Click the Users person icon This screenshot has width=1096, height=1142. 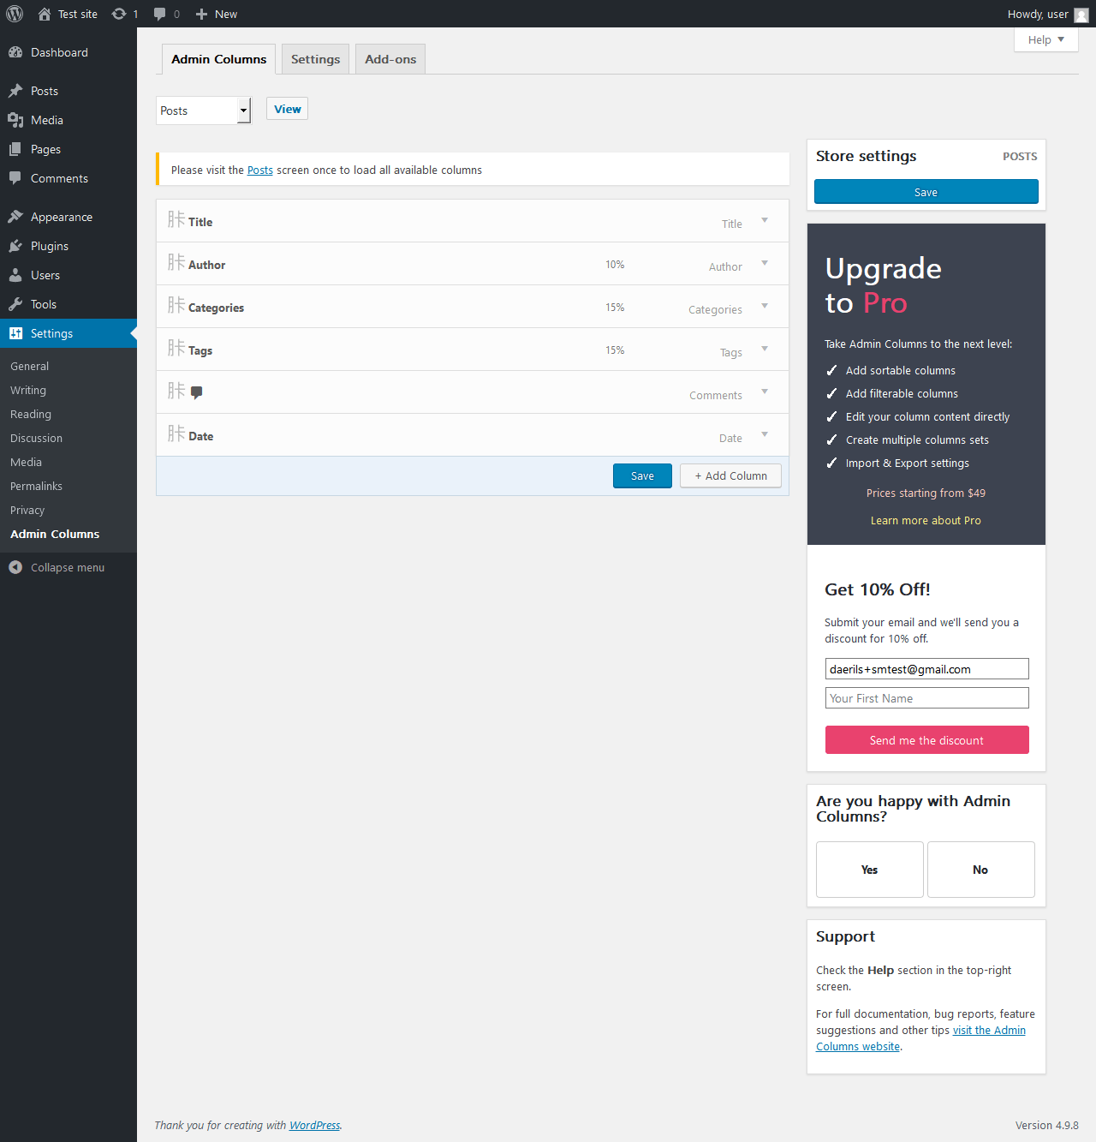point(15,275)
